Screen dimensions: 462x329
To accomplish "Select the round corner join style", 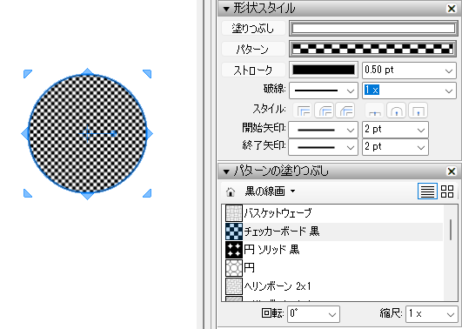I will tap(325, 111).
